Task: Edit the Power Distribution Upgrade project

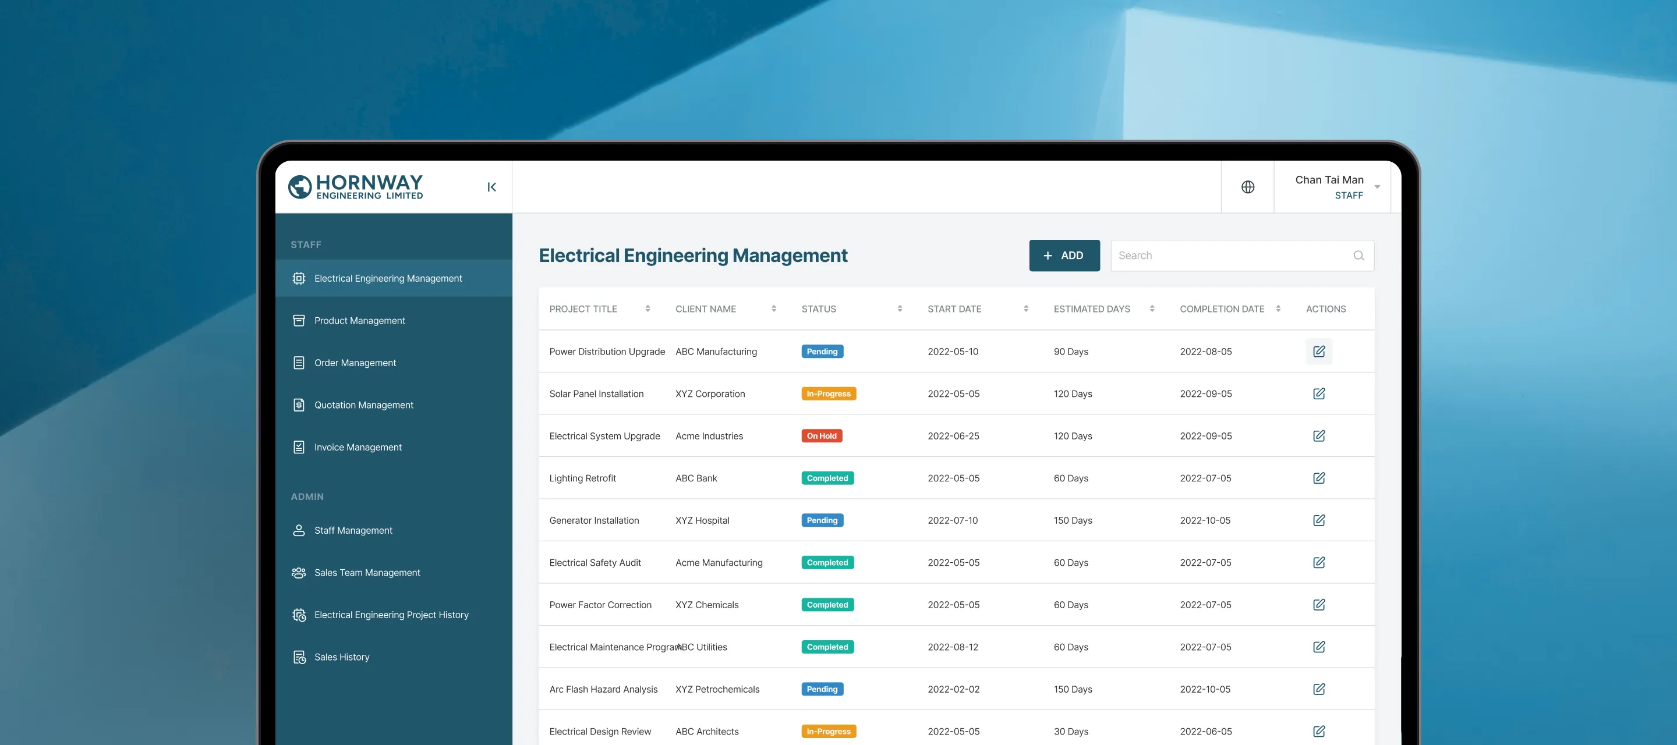Action: (1318, 352)
